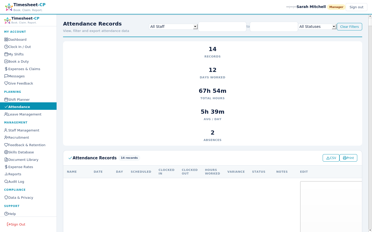Screen dimensions: 372x232
Task: Click the '14 records' badge
Action: tap(129, 158)
